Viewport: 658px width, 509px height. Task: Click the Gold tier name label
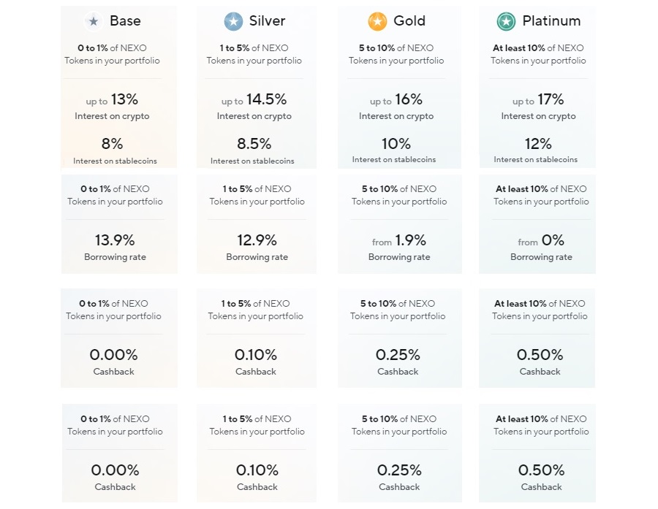(409, 20)
